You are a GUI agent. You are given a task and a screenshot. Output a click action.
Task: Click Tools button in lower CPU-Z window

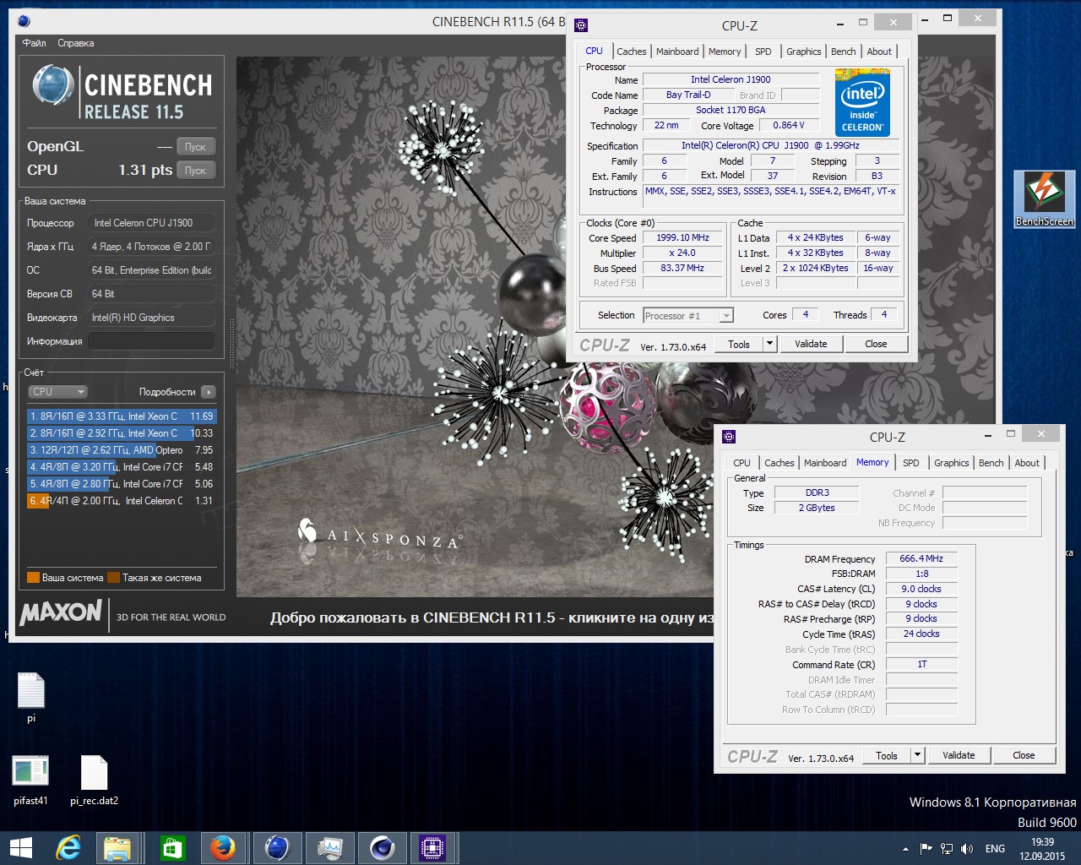887,755
